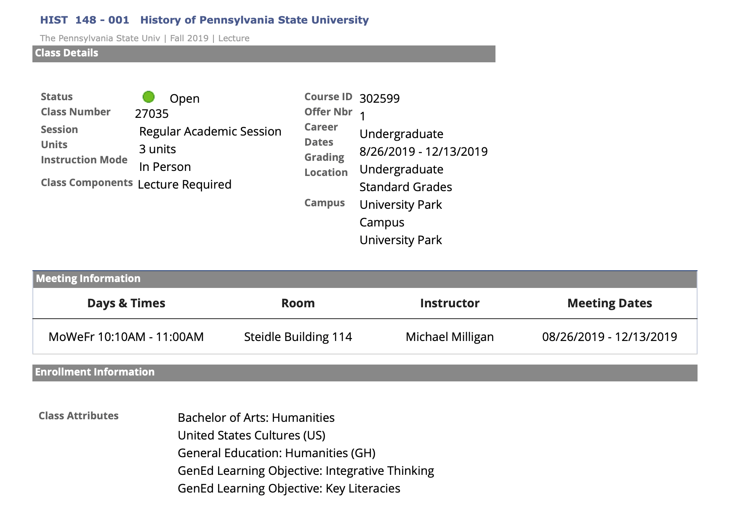Viewport: 735px width, 506px height.
Task: Select 'Bachelor of Arts: Humanities' attribute
Action: point(256,418)
